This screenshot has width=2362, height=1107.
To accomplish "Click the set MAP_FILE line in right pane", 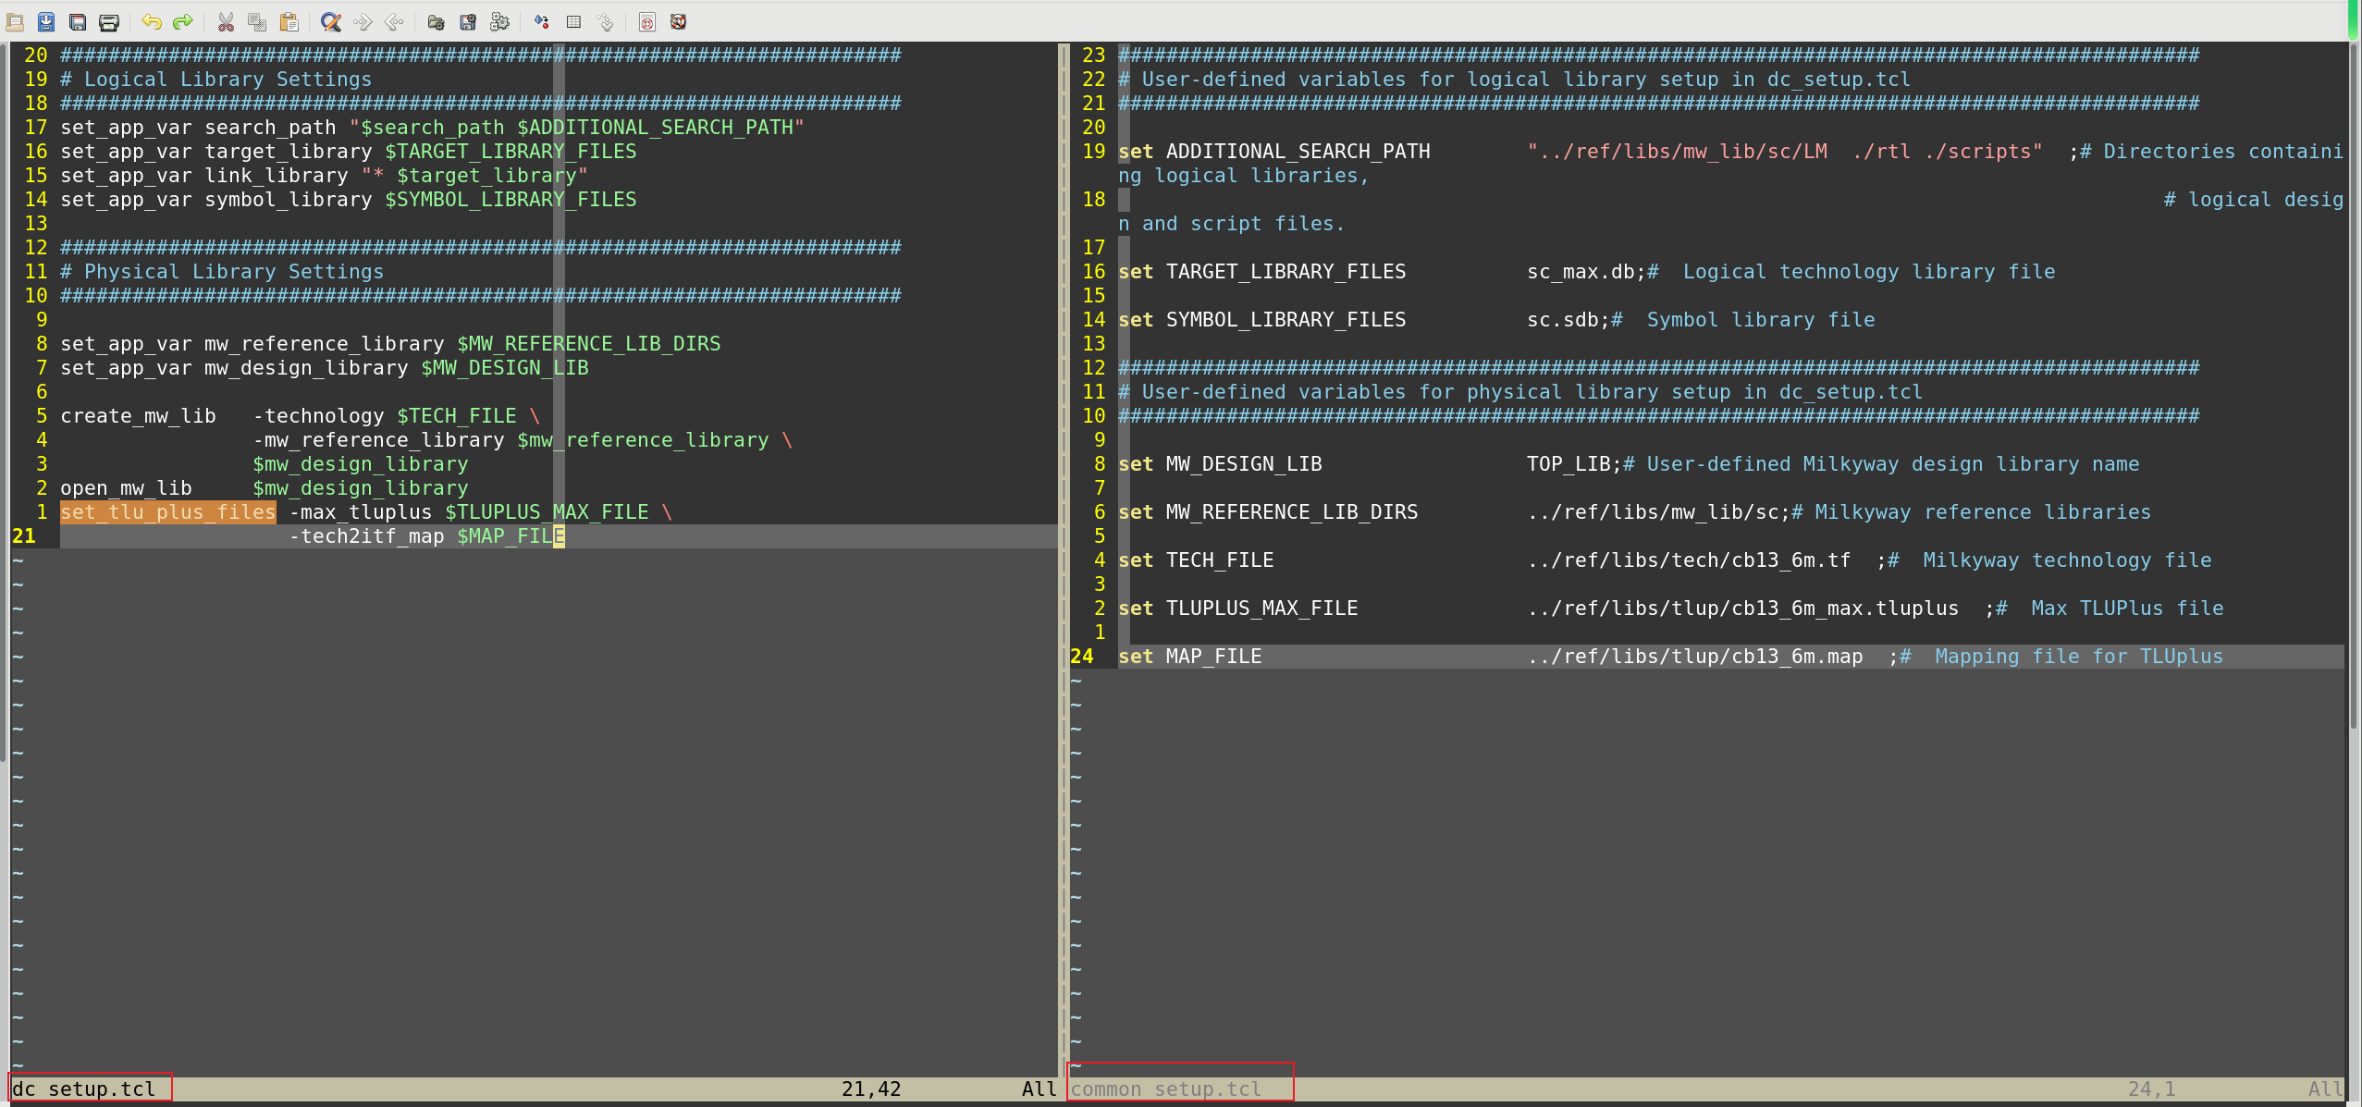I will pos(1212,657).
